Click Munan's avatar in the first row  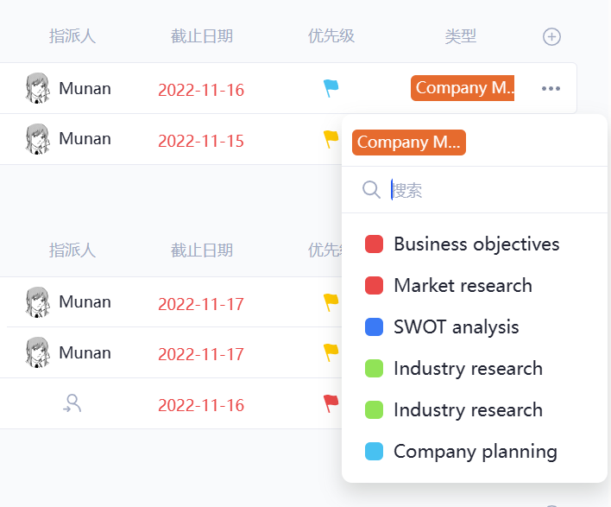coord(37,88)
